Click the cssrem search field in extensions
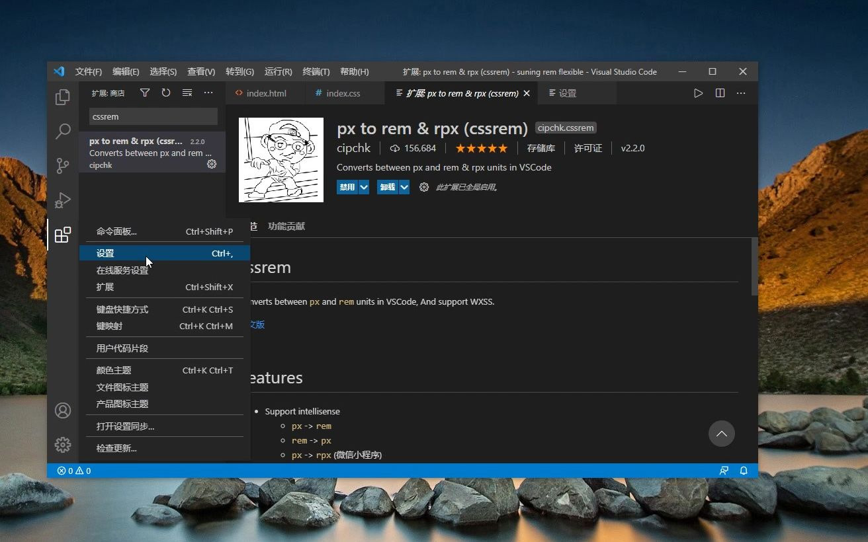 [x=153, y=116]
